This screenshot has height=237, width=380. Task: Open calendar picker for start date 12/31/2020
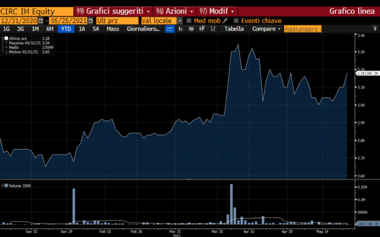(41, 21)
